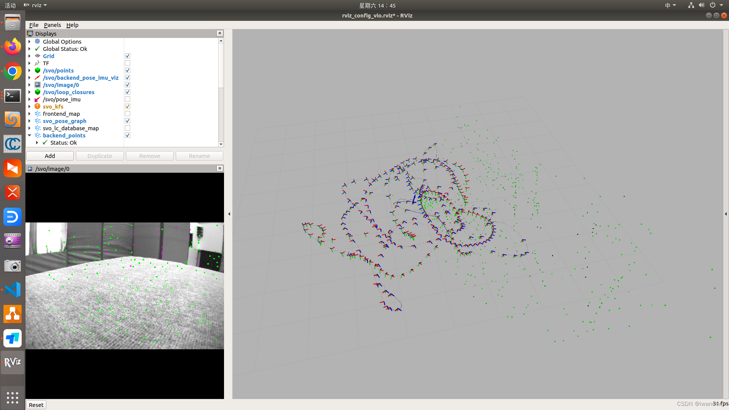Screen dimensions: 729x410
Task: Close the /svo/image/0 panel
Action: [219, 169]
